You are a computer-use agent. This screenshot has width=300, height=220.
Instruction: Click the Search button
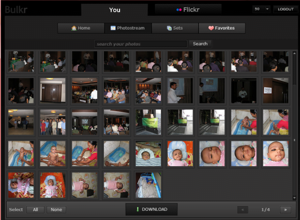point(200,44)
